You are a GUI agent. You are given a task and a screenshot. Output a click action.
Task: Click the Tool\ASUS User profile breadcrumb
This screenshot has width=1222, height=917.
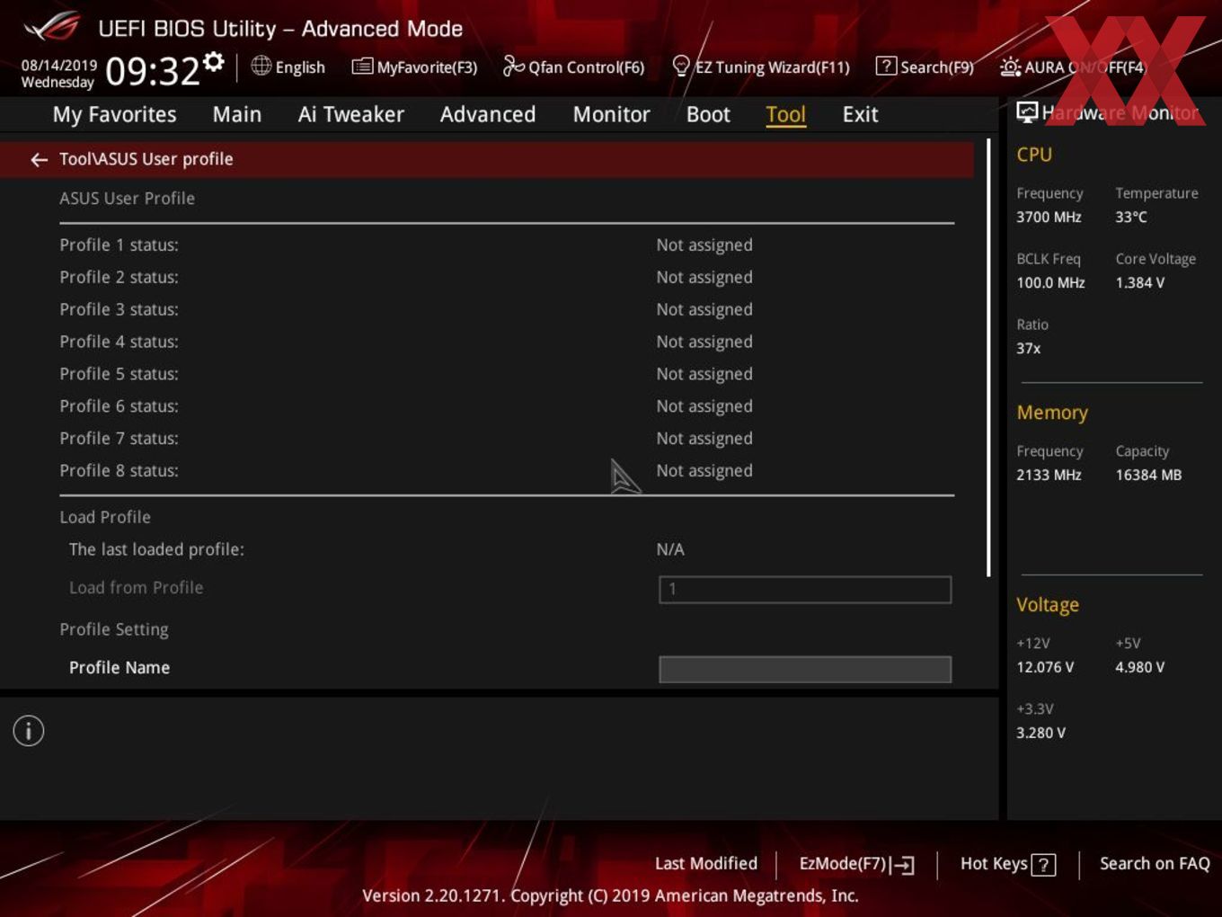[146, 159]
